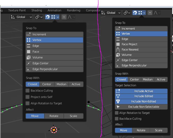
Task: Set Snap With to Center, right panel
Action: tap(134, 79)
